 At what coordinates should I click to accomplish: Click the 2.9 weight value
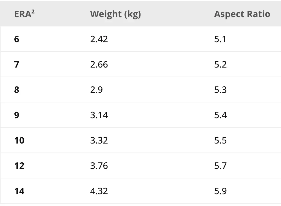pos(96,90)
